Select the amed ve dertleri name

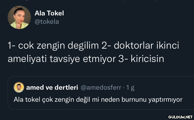(52, 88)
